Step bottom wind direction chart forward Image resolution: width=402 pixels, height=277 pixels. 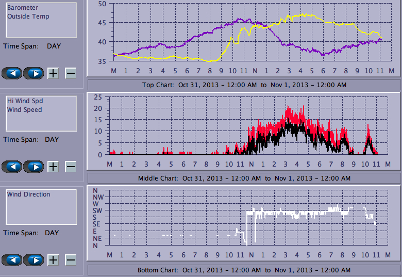coord(33,260)
